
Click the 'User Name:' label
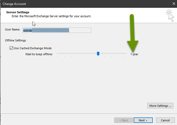click(13, 30)
